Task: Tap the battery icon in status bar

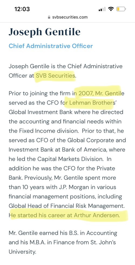Action: [121, 9]
